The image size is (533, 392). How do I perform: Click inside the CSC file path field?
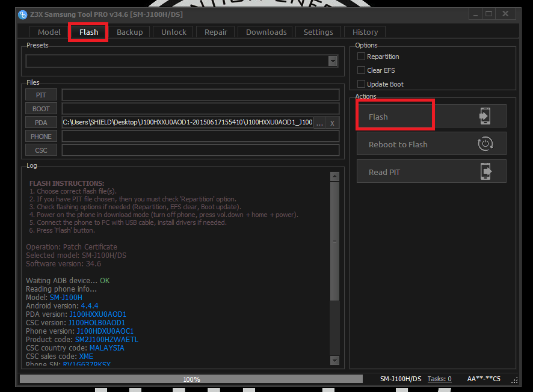(x=200, y=150)
